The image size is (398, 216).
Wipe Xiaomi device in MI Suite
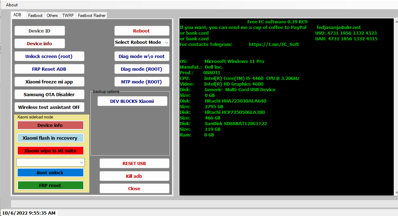50,150
